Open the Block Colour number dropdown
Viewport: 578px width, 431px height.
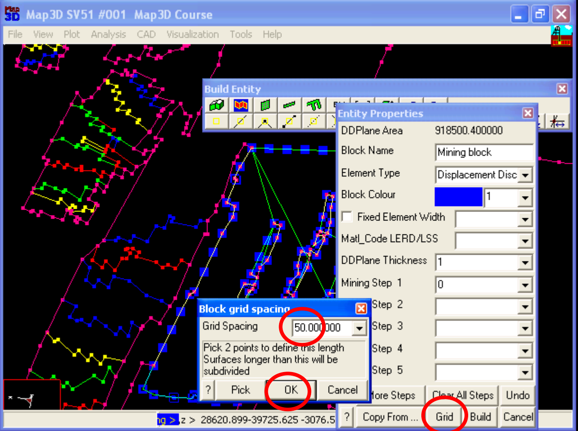pyautogui.click(x=525, y=198)
